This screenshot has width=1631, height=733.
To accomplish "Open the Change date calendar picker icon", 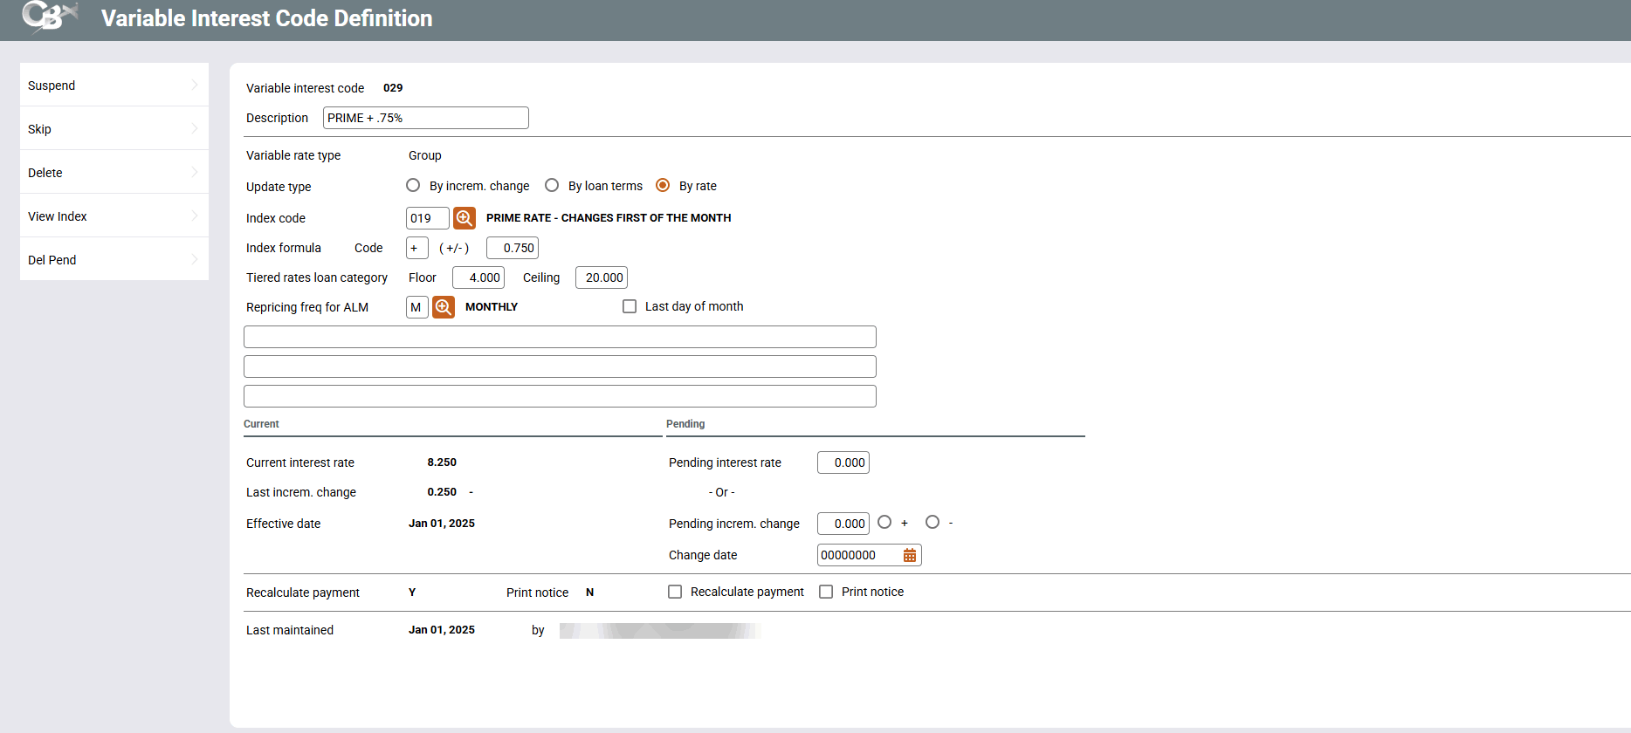I will click(x=910, y=555).
